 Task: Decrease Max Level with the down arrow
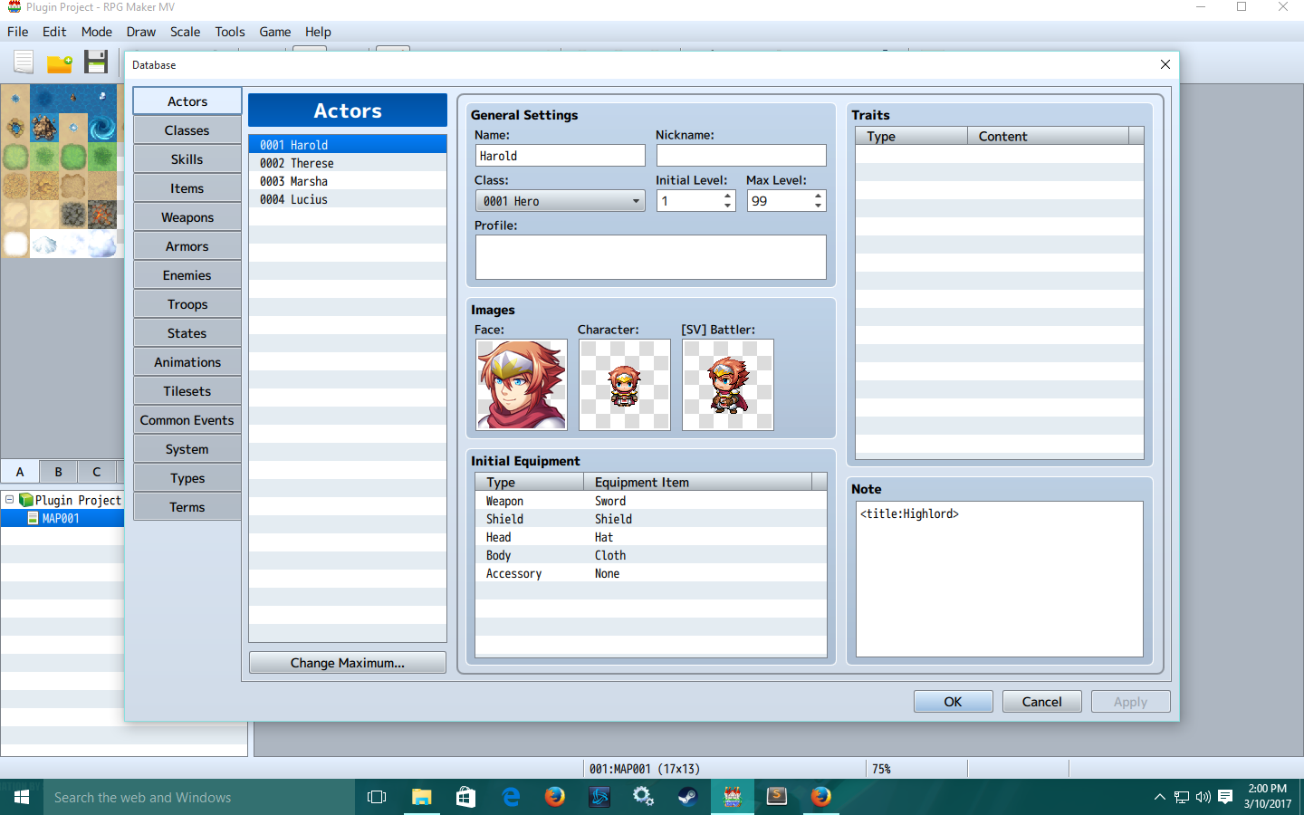(816, 206)
